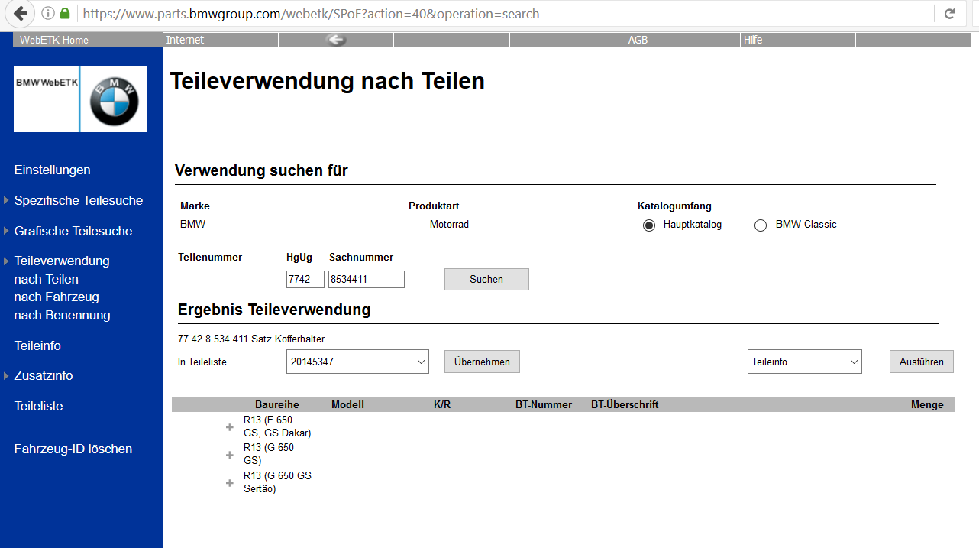Select the Hauptkatalog radio button
Screen dimensions: 979x548
coord(649,225)
